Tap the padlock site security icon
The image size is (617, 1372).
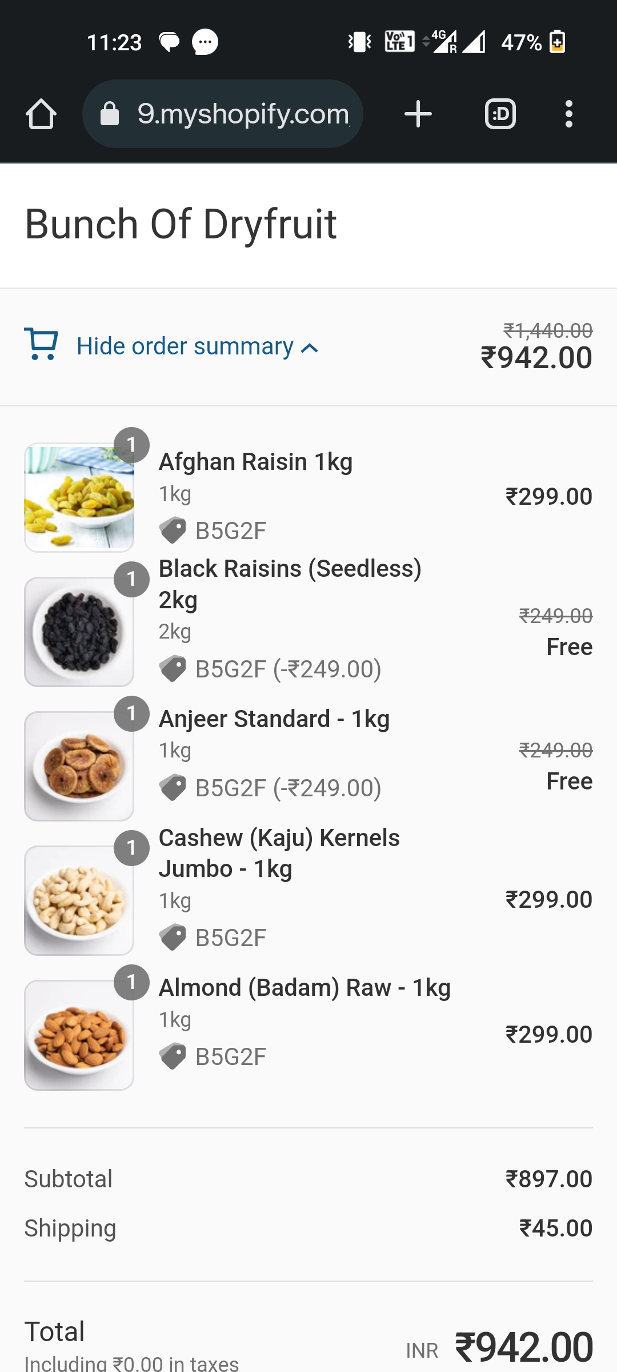coord(110,114)
